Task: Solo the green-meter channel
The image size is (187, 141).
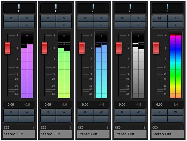Action: point(64,18)
